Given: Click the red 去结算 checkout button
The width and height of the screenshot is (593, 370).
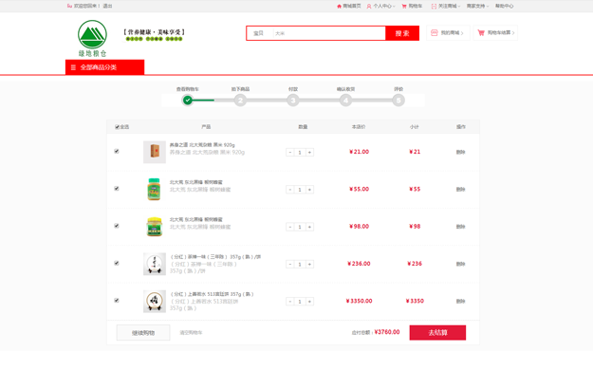Looking at the screenshot, I should (437, 333).
